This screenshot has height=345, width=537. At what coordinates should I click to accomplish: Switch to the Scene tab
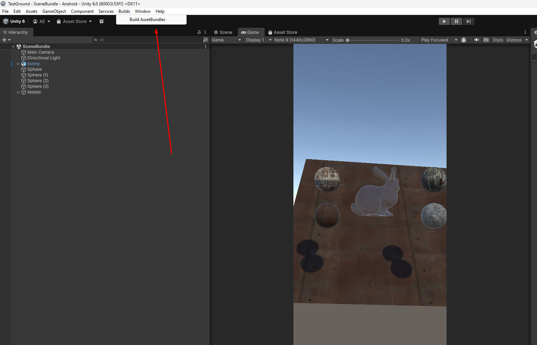(224, 32)
